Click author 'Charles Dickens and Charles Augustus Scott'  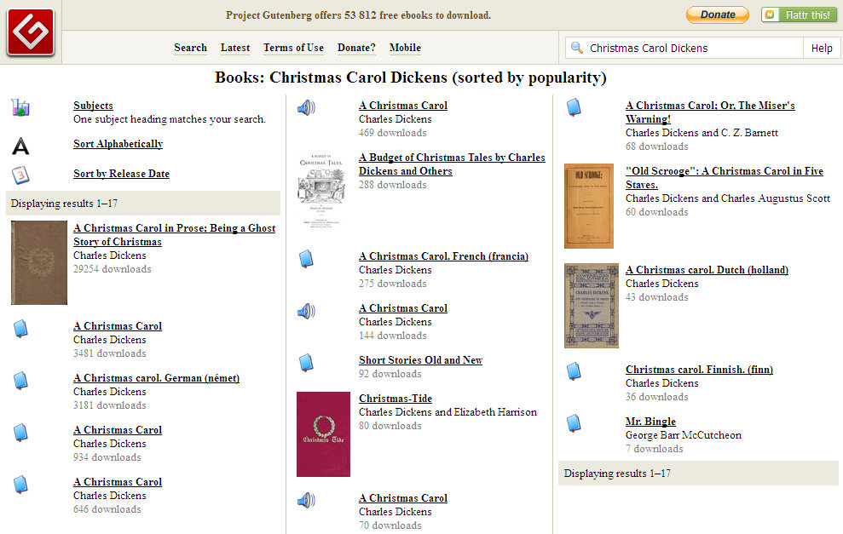coord(727,198)
